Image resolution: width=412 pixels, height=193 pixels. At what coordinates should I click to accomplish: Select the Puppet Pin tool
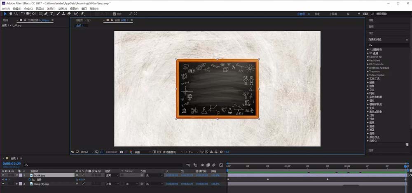point(82,14)
